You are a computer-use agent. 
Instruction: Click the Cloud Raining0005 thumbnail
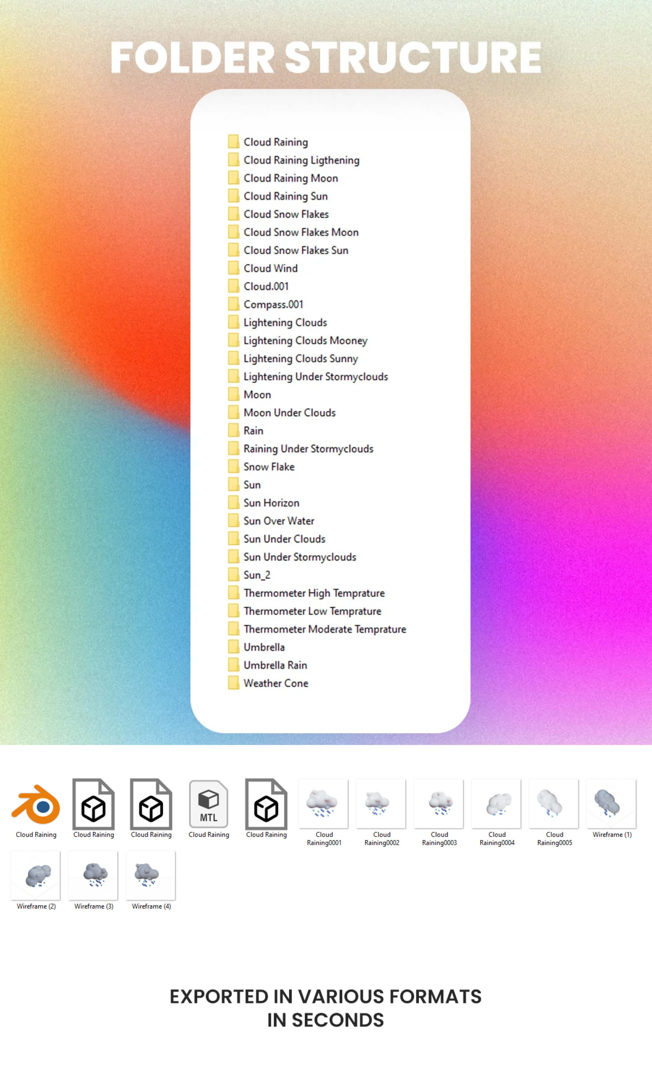tap(554, 803)
